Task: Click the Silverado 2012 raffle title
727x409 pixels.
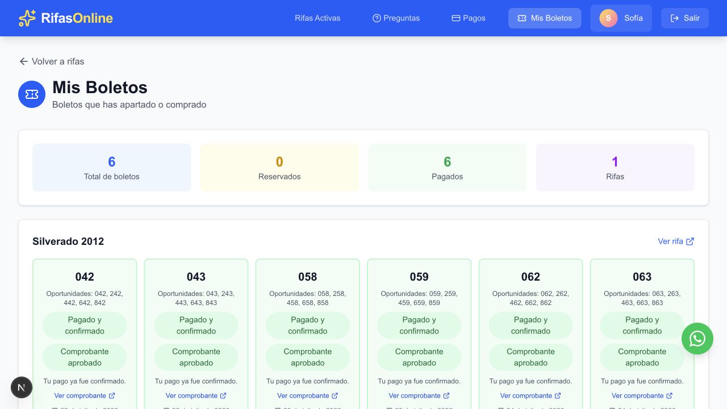Action: click(68, 241)
